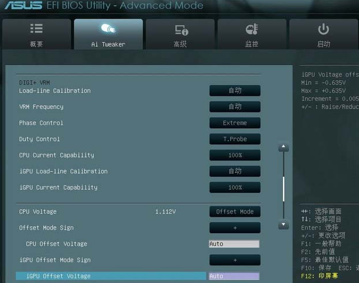Image resolution: width=359 pixels, height=283 pixels.
Task: Toggle iGPU Offset Mode Sign plus button
Action: click(x=235, y=260)
